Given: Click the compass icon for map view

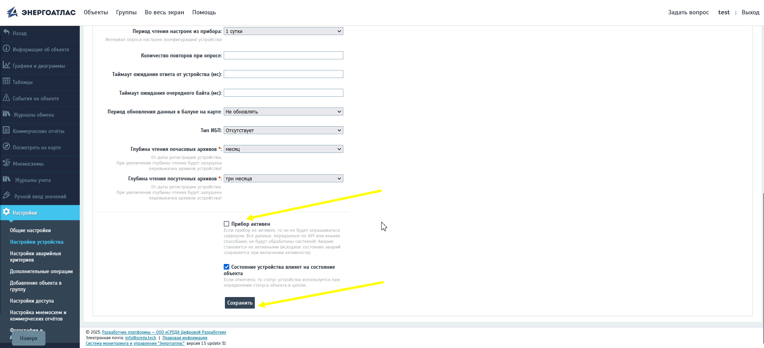Looking at the screenshot, I should (x=6, y=147).
